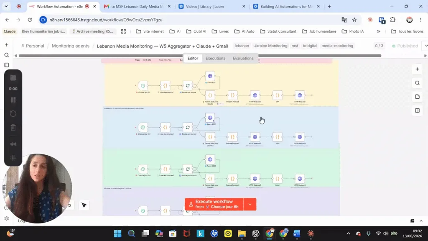Image resolution: width=428 pixels, height=241 pixels.
Task: Click the Loom delete recording trash icon
Action: tap(13, 127)
